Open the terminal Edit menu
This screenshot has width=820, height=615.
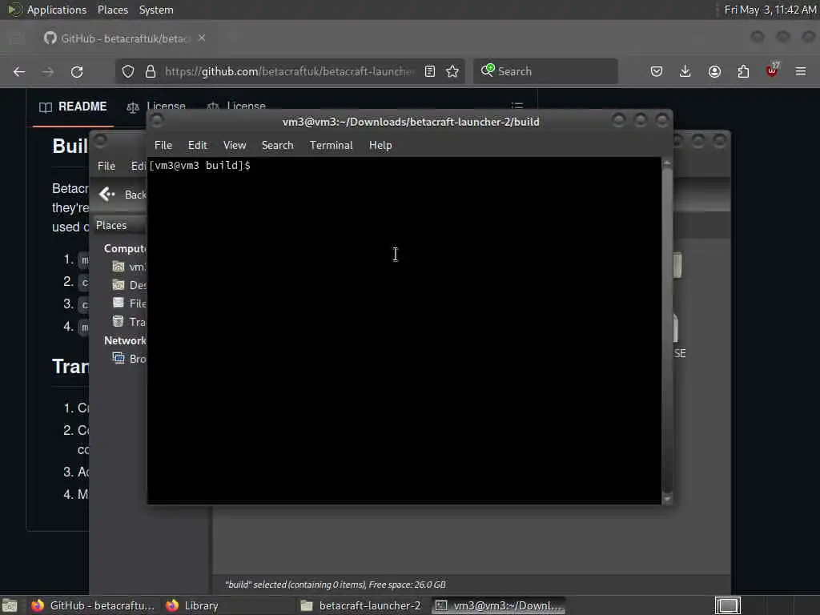tap(198, 146)
